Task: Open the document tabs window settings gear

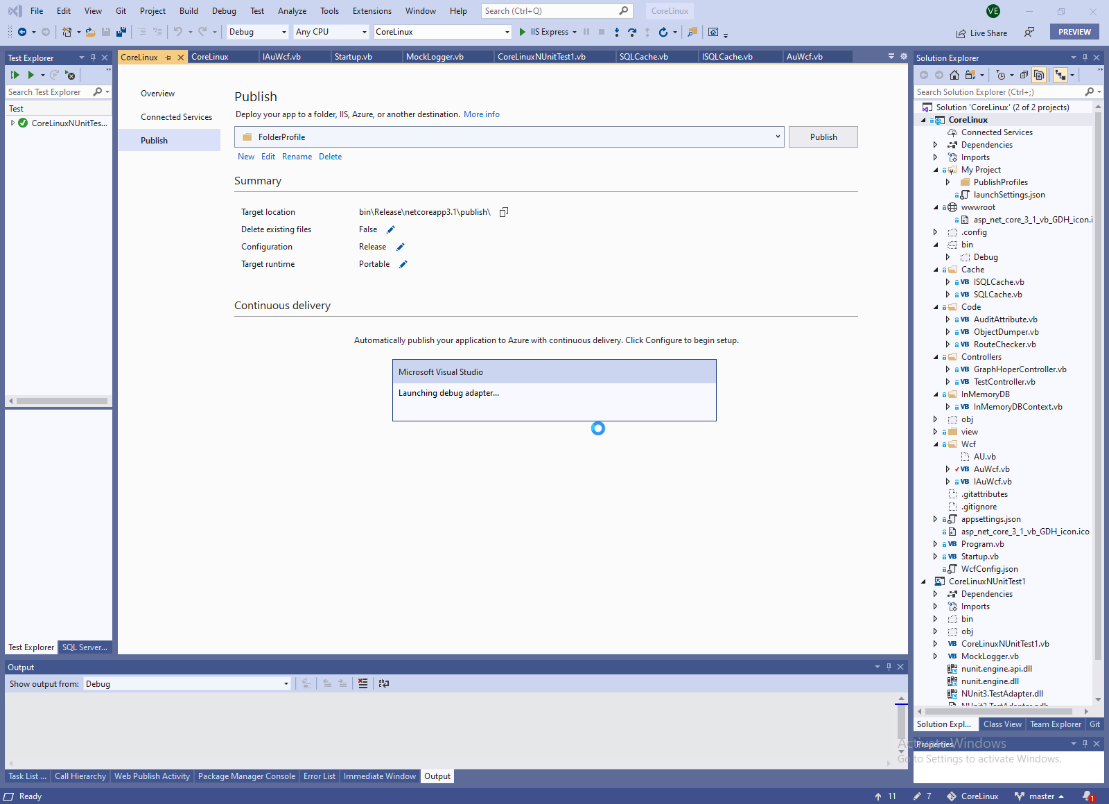Action: 904,56
